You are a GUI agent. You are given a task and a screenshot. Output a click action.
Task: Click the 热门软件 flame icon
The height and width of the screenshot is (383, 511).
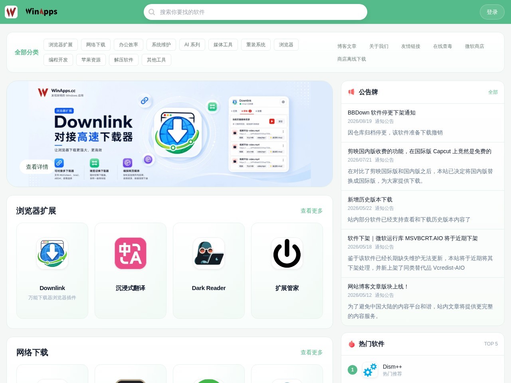352,344
